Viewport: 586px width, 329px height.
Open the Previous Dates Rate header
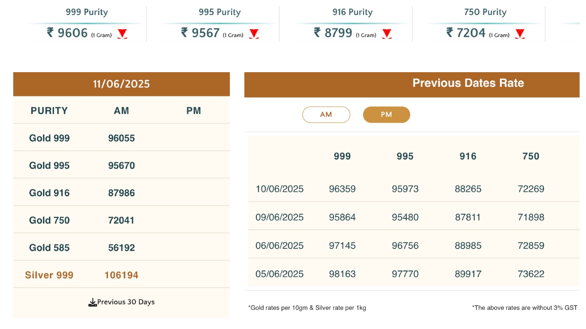(467, 83)
